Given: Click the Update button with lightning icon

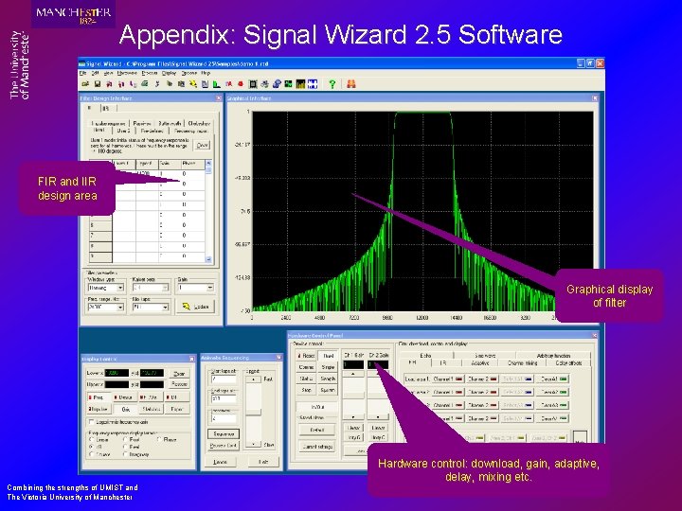Looking at the screenshot, I should [x=196, y=307].
